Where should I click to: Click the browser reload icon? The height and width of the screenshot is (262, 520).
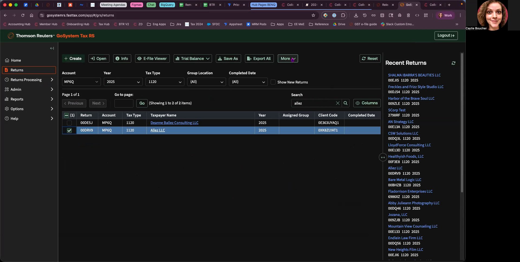click(23, 15)
